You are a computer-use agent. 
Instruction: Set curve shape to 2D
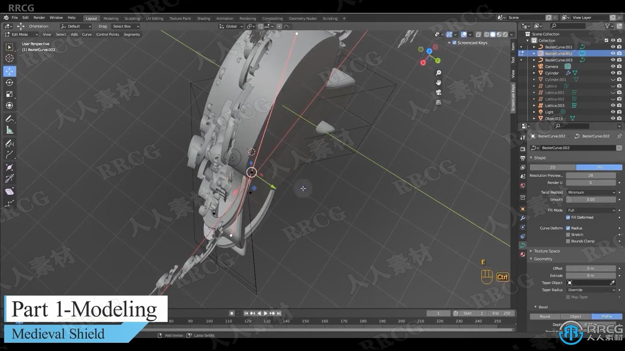[x=552, y=167]
